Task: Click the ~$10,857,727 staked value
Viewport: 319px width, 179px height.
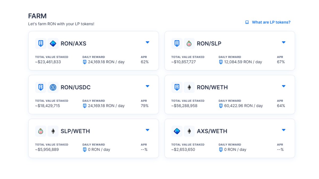Action: [x=183, y=62]
